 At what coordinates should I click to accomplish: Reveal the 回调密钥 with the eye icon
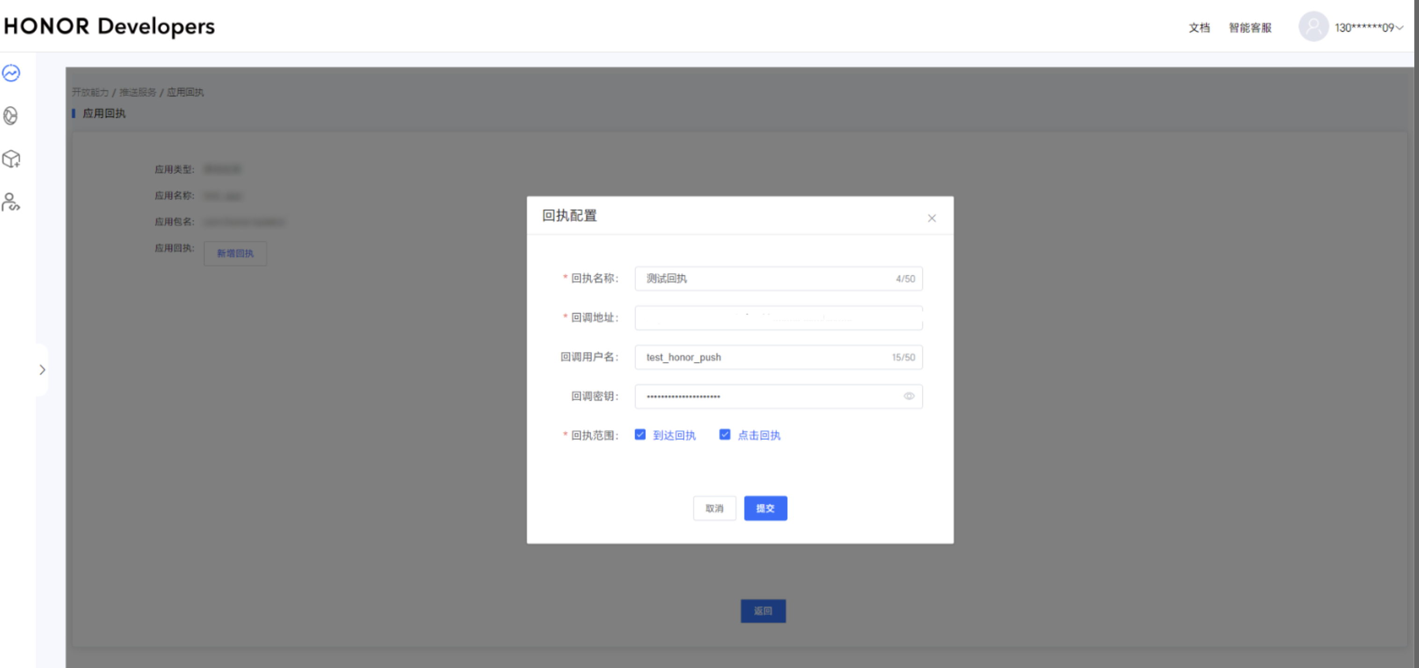tap(909, 396)
